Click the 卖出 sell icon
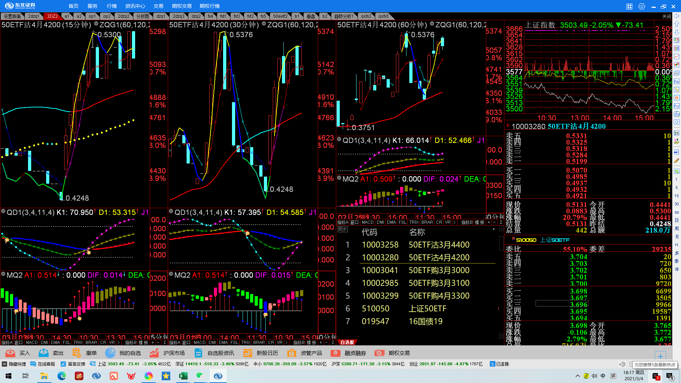This screenshot has width=681, height=383. pos(44,353)
